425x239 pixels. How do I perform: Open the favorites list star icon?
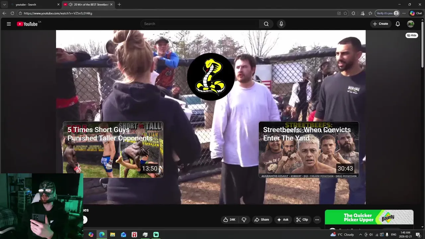click(370, 13)
